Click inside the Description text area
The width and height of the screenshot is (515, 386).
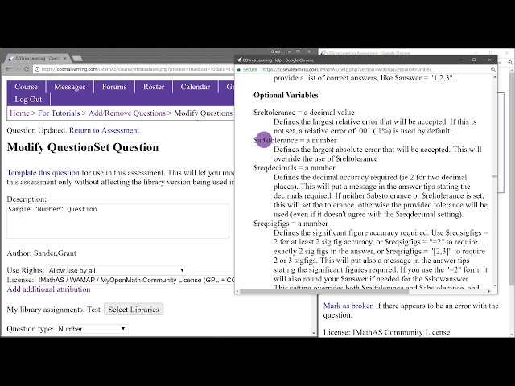pos(117,221)
